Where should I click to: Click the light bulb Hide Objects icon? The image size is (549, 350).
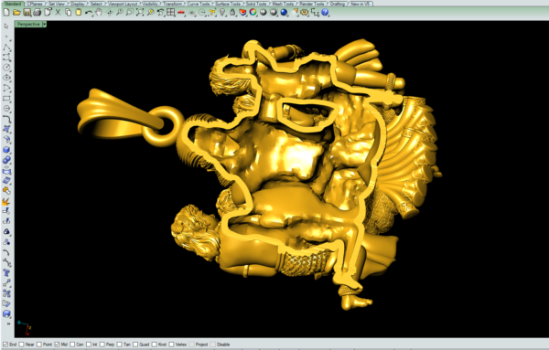click(x=222, y=13)
